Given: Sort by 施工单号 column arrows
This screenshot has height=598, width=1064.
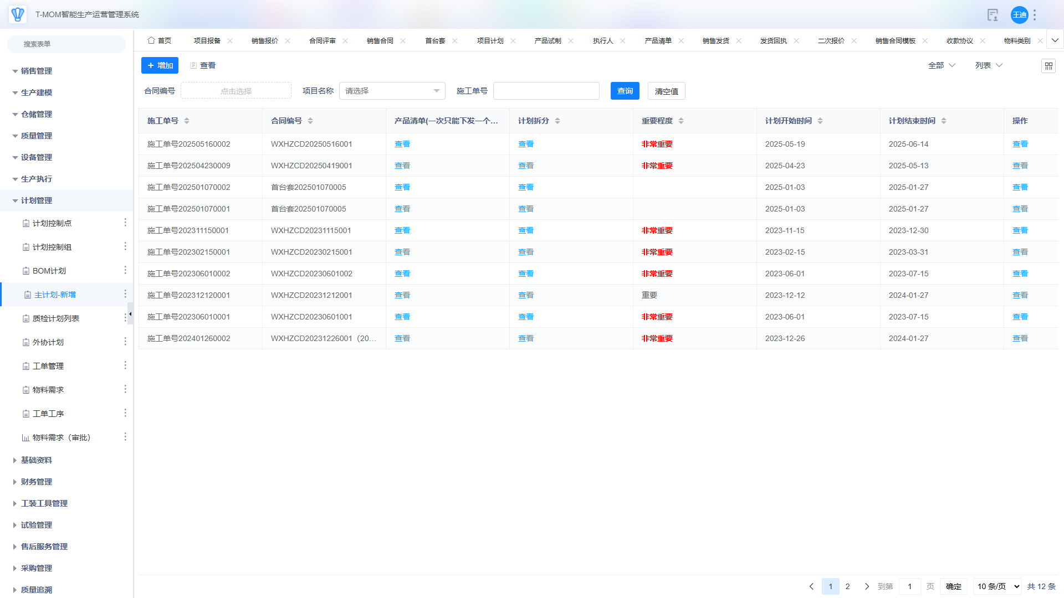Looking at the screenshot, I should (187, 121).
